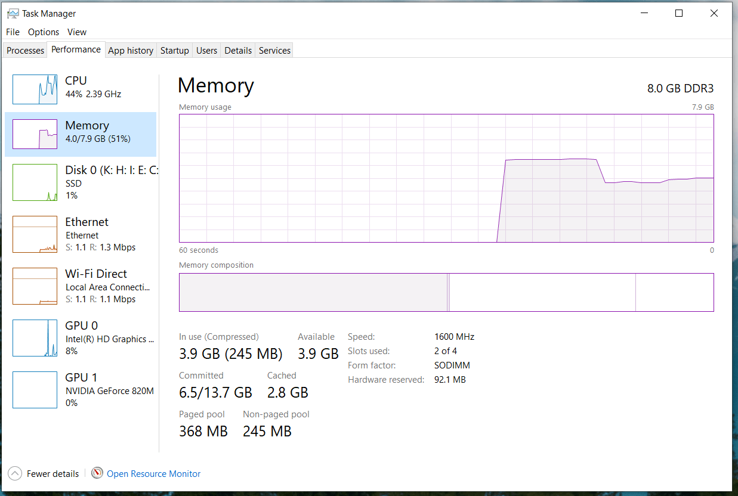
Task: Click the Memory 4.0/7.9 GB (51%) text
Action: coord(98,139)
